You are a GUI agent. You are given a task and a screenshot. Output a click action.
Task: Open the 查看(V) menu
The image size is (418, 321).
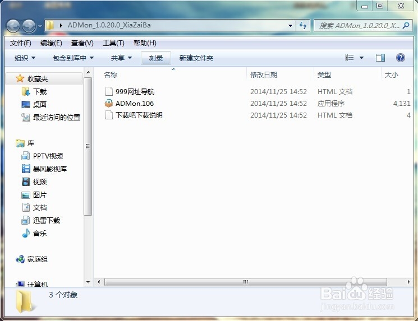[x=82, y=43]
